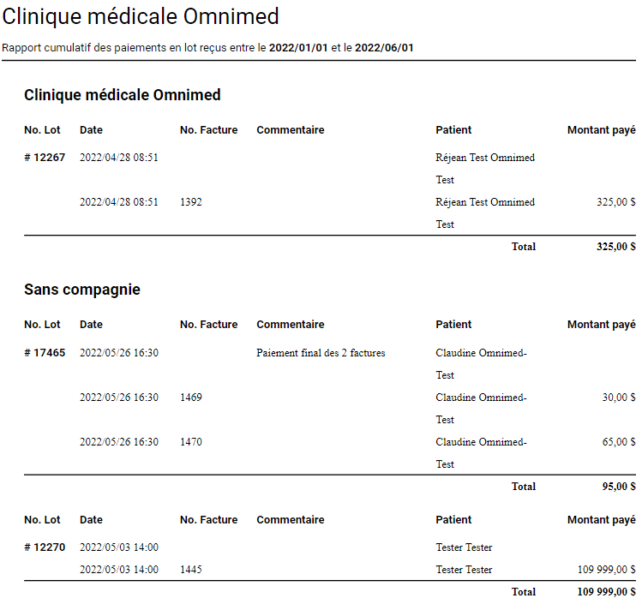Select the bold "Clinique médicale Omnimed" section heading
This screenshot has width=642, height=604.
tap(123, 95)
